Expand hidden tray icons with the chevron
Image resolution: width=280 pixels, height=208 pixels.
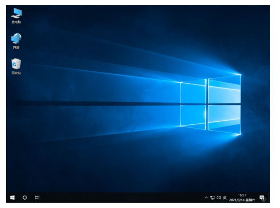point(206,197)
